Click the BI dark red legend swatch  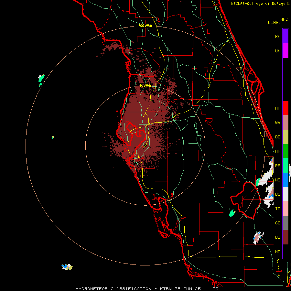[x=286, y=237]
